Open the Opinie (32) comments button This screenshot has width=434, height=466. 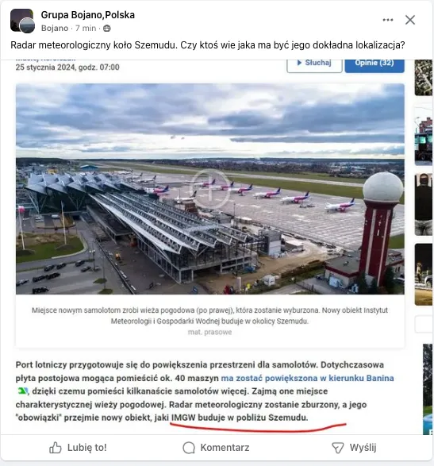(374, 64)
